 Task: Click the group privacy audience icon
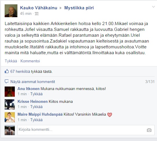pyautogui.click(x=37, y=14)
